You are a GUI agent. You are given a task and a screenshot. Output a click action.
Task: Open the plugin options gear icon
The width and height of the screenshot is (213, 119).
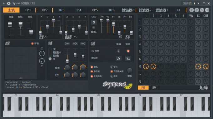(x=8, y=3)
